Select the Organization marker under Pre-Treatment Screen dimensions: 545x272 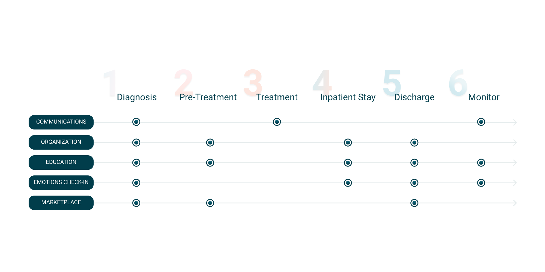[210, 143]
